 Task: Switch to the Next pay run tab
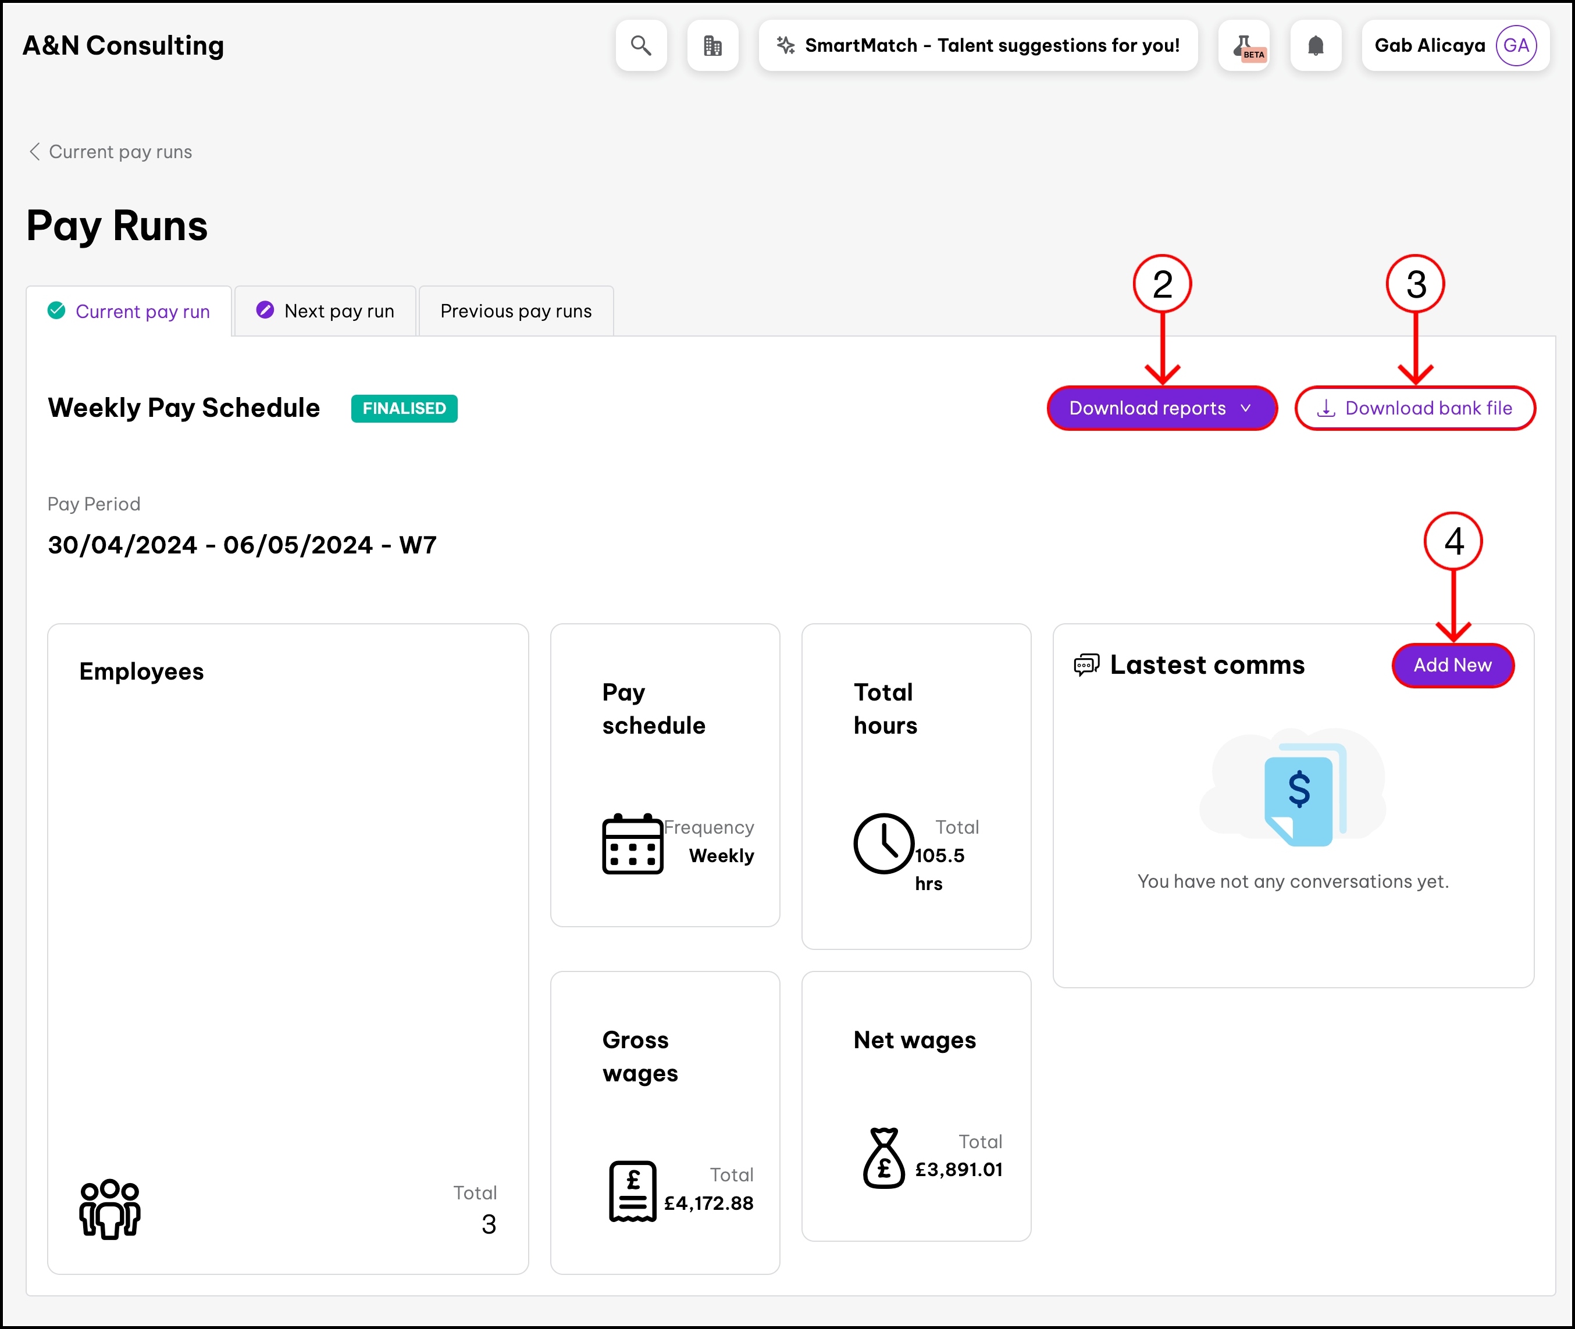pos(326,311)
